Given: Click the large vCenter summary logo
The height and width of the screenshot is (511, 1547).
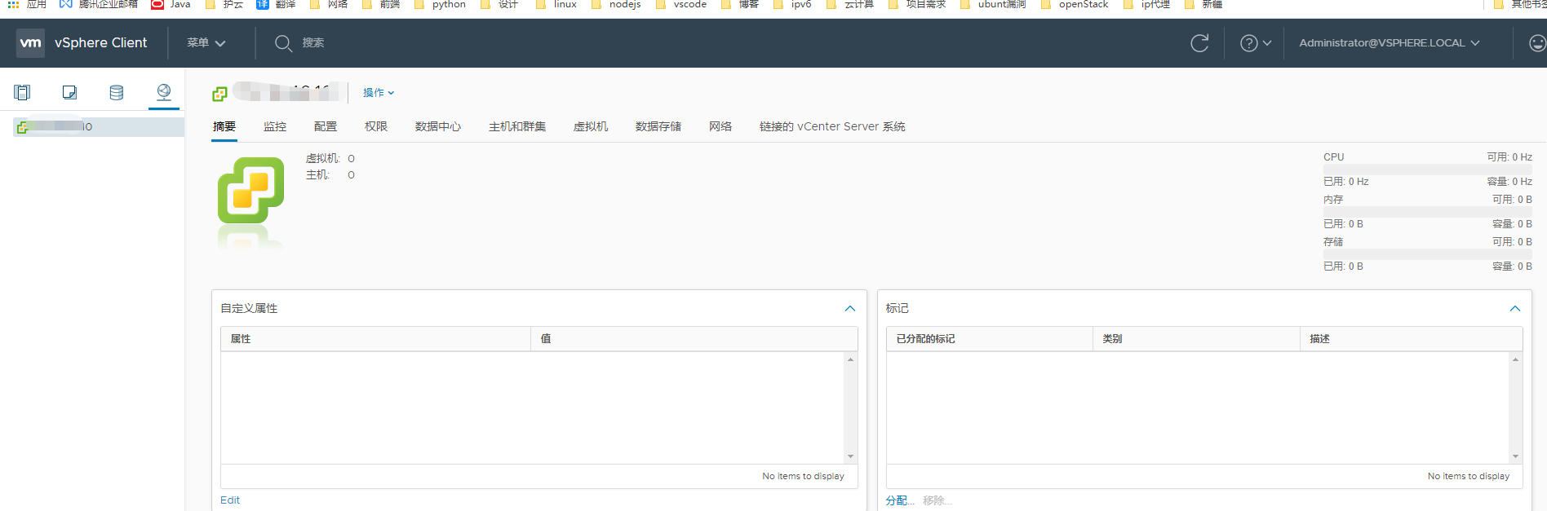Looking at the screenshot, I should pos(251,191).
